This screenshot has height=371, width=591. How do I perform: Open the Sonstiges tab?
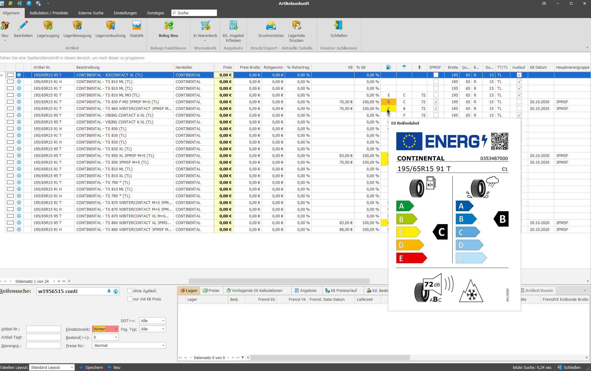[x=155, y=13]
